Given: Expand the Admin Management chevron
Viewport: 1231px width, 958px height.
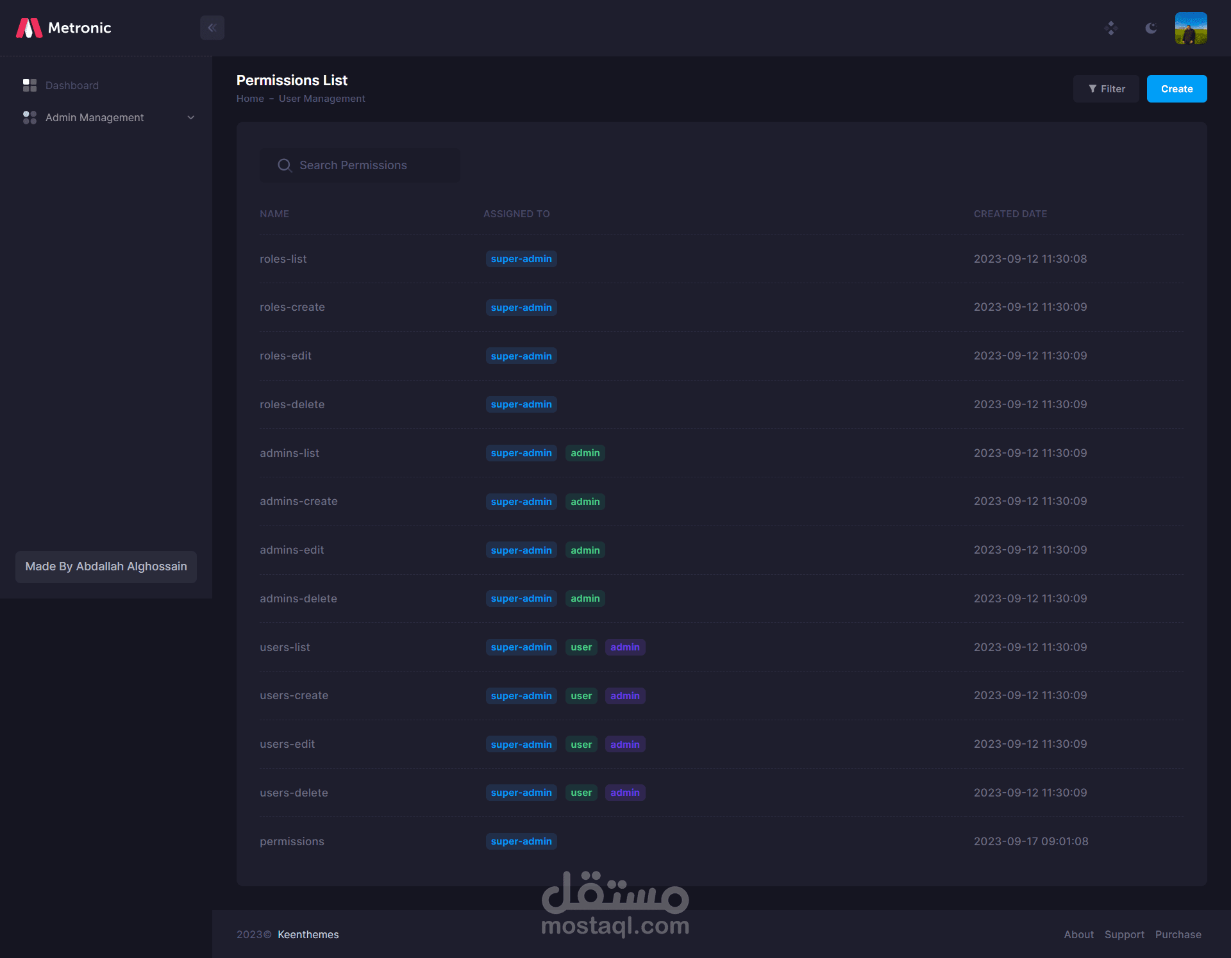Looking at the screenshot, I should (190, 117).
